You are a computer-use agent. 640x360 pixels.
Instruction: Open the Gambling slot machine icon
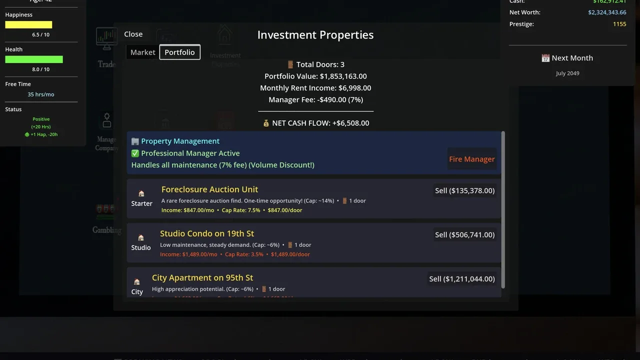(106, 208)
